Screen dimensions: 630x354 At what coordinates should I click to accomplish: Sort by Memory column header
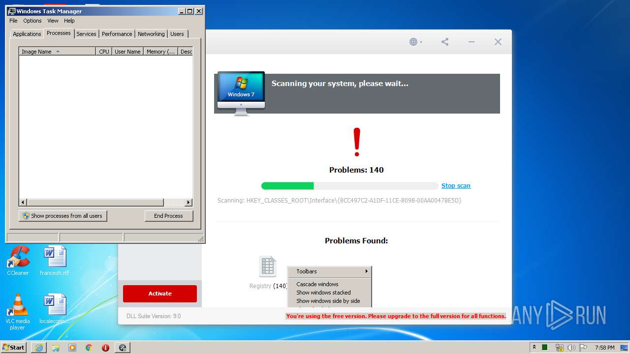160,51
